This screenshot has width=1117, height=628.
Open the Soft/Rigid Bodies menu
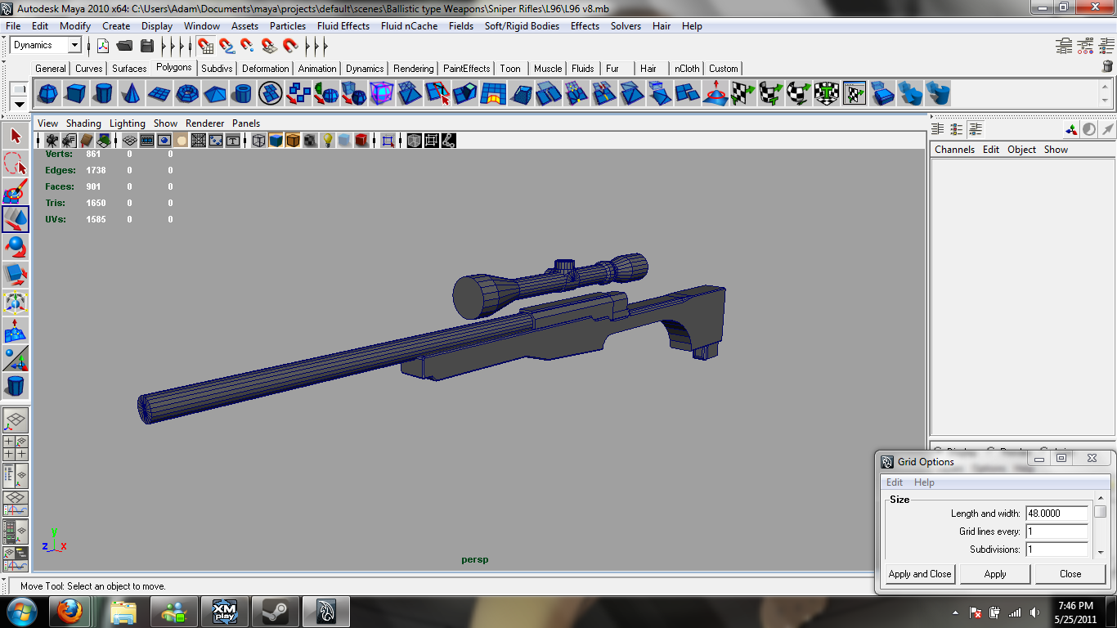point(523,26)
